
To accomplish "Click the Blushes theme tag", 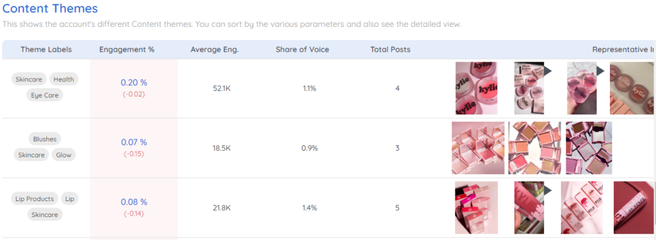I will coord(45,139).
